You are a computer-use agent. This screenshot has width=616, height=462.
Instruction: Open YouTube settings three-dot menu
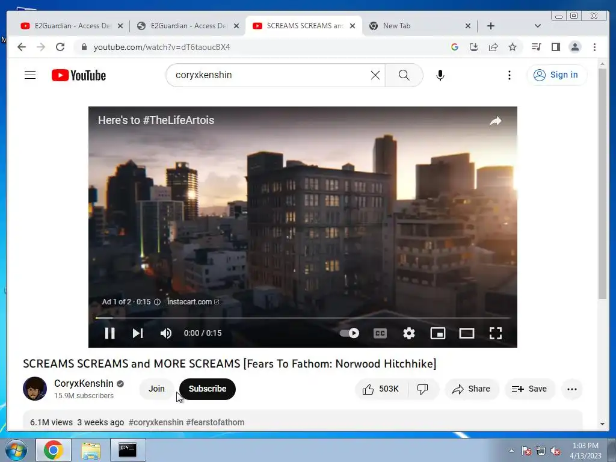click(509, 75)
